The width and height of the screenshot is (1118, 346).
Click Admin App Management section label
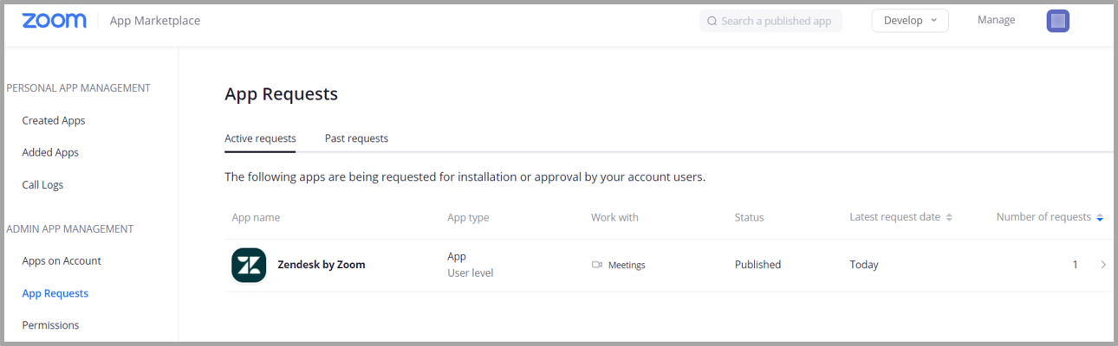(70, 229)
